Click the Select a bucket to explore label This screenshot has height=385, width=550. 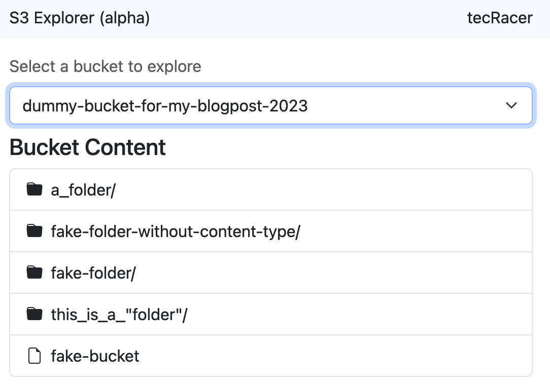105,66
